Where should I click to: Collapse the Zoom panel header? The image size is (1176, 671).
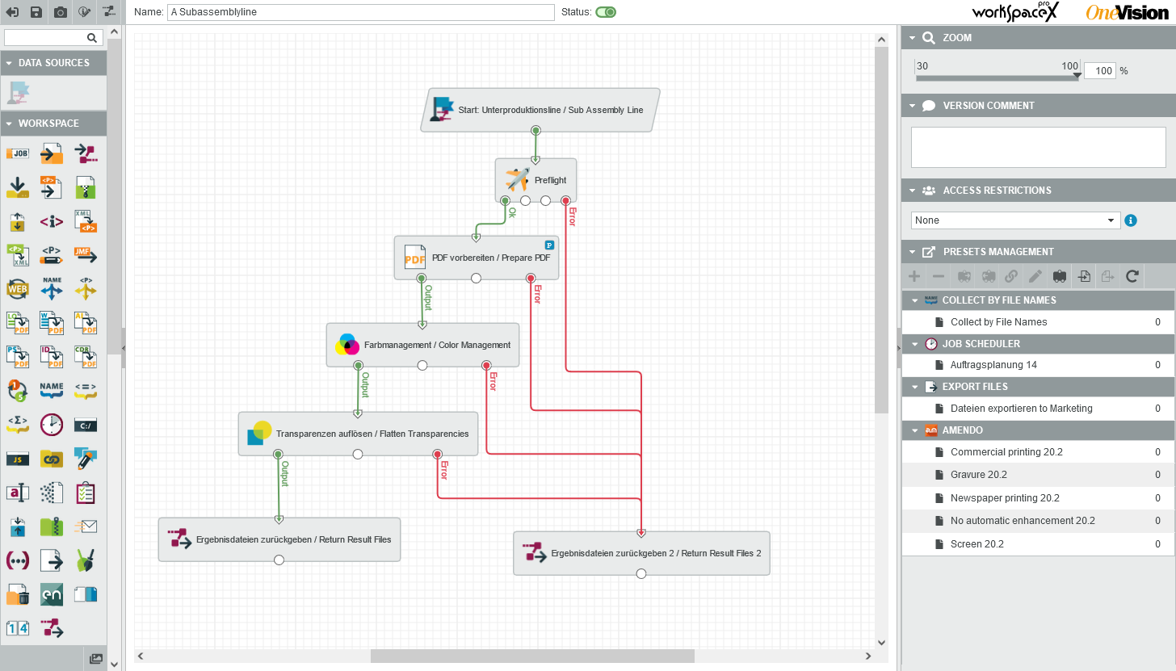[912, 38]
